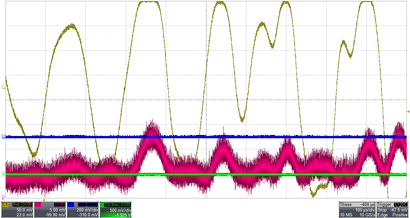Click the DC50 coupling badge in C4 descriptor
The width and height of the screenshot is (410, 218).
click(125, 205)
